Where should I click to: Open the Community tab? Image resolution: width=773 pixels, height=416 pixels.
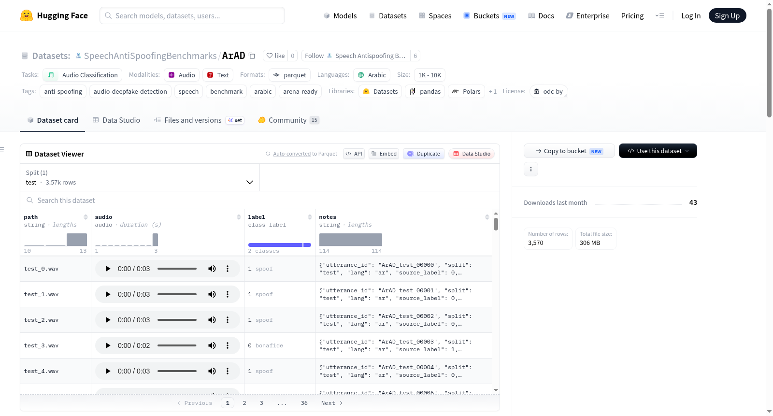[x=288, y=120]
